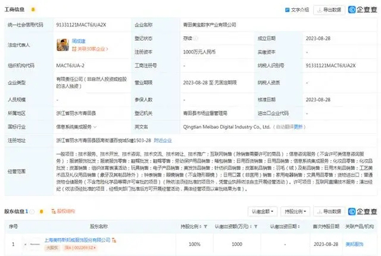
Task: Select registration authority 青田县市场监督管理局
Action: 205,113
